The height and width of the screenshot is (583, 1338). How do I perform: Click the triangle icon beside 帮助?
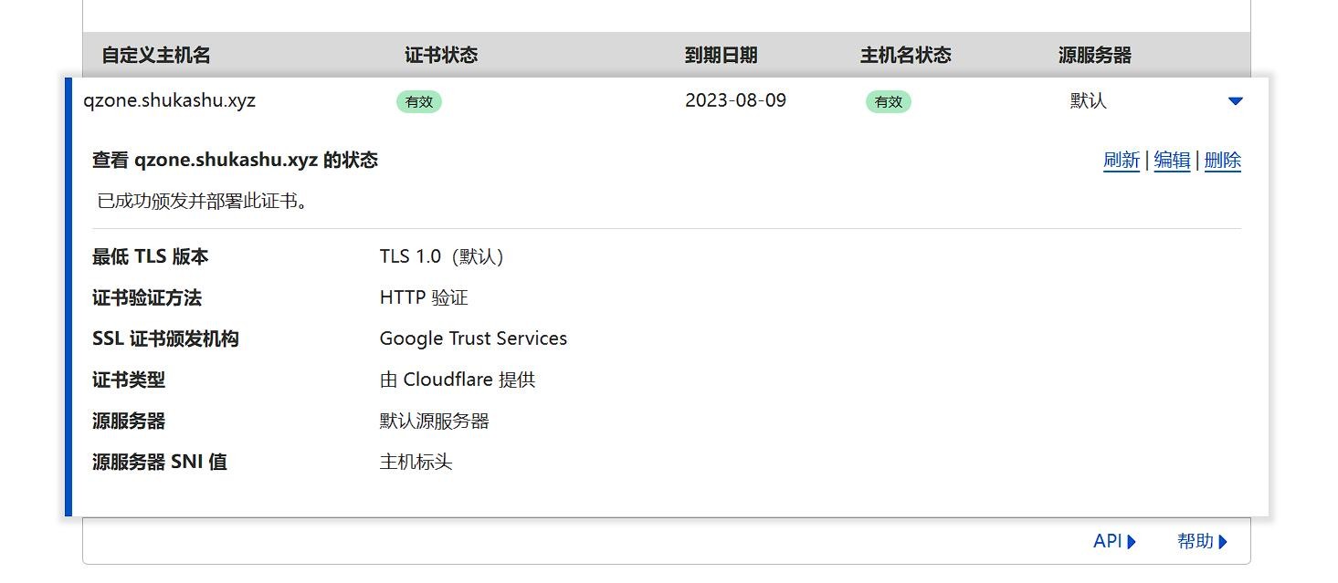pyautogui.click(x=1224, y=542)
